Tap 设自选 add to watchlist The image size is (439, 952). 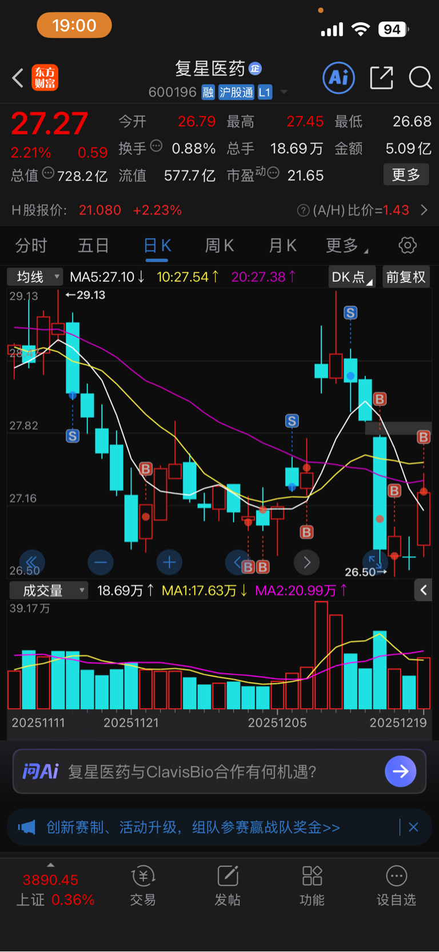(x=396, y=886)
